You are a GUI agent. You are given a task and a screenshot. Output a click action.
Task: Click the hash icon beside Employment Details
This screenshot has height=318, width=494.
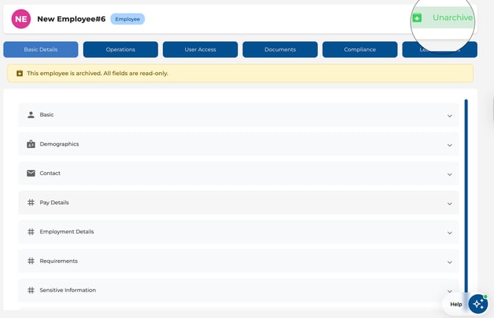point(31,232)
